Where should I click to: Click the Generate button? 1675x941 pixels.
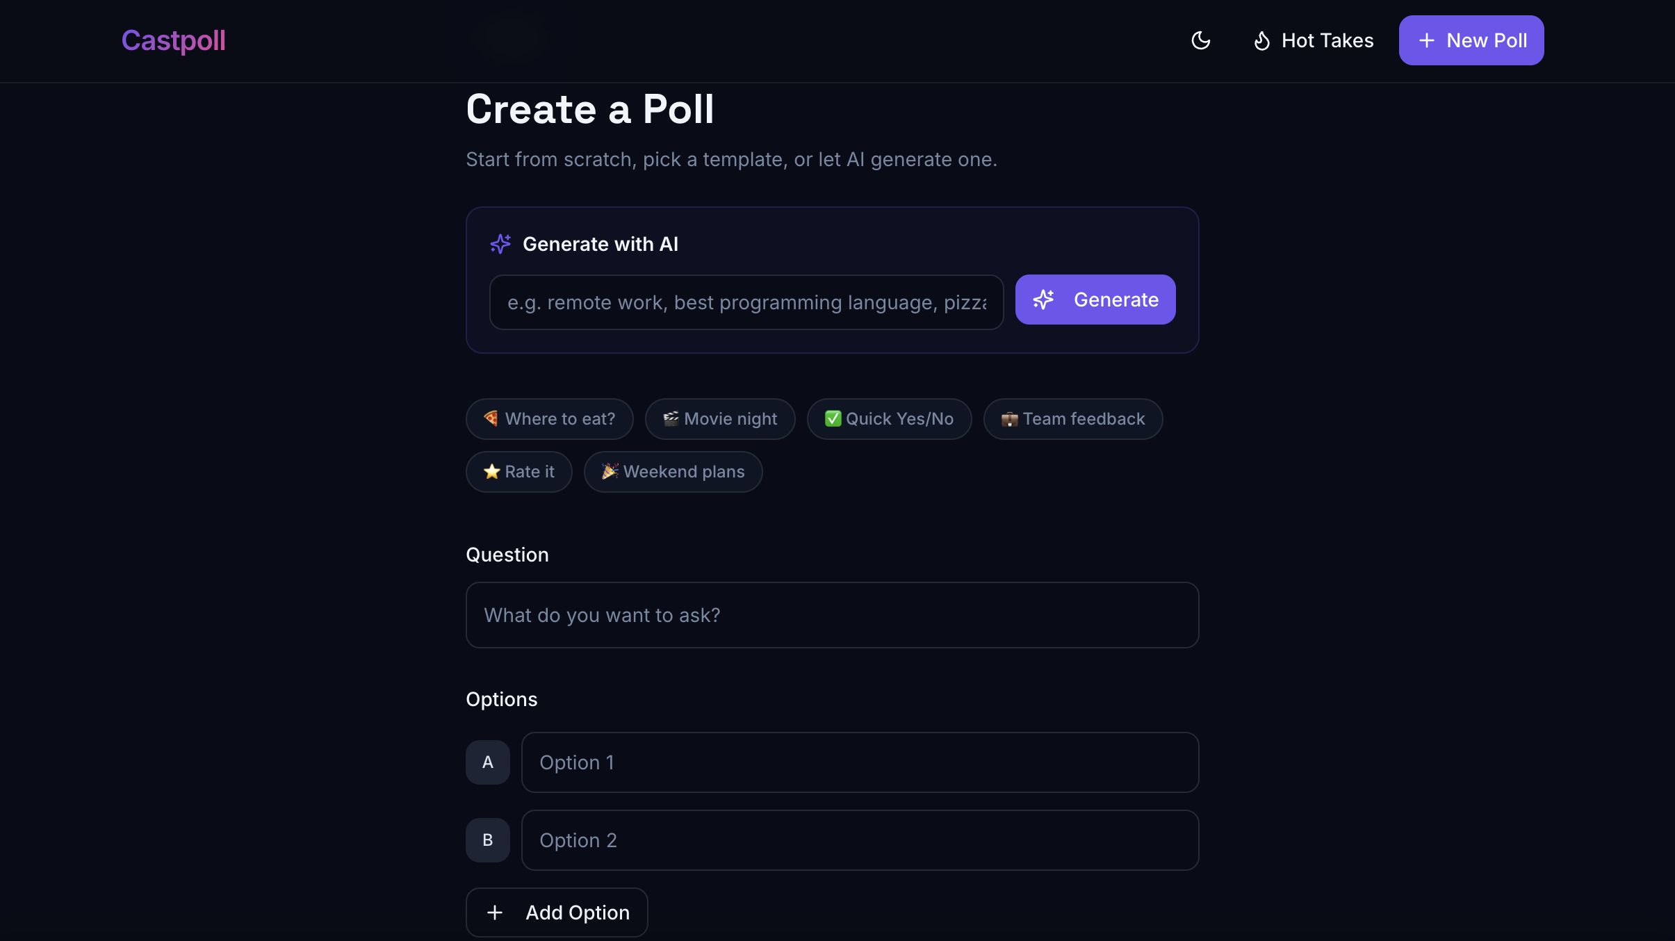pos(1095,300)
